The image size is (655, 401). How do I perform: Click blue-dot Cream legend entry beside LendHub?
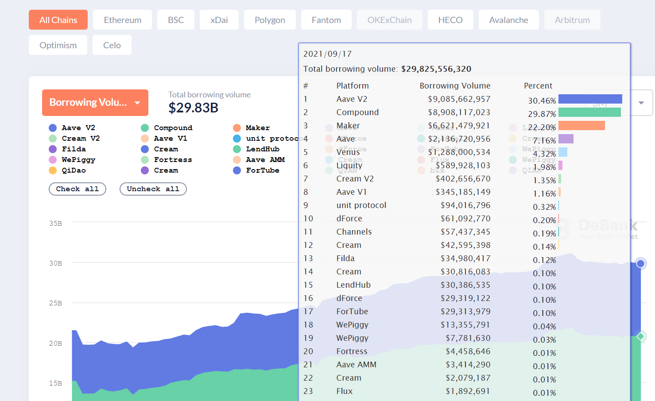[x=159, y=149]
